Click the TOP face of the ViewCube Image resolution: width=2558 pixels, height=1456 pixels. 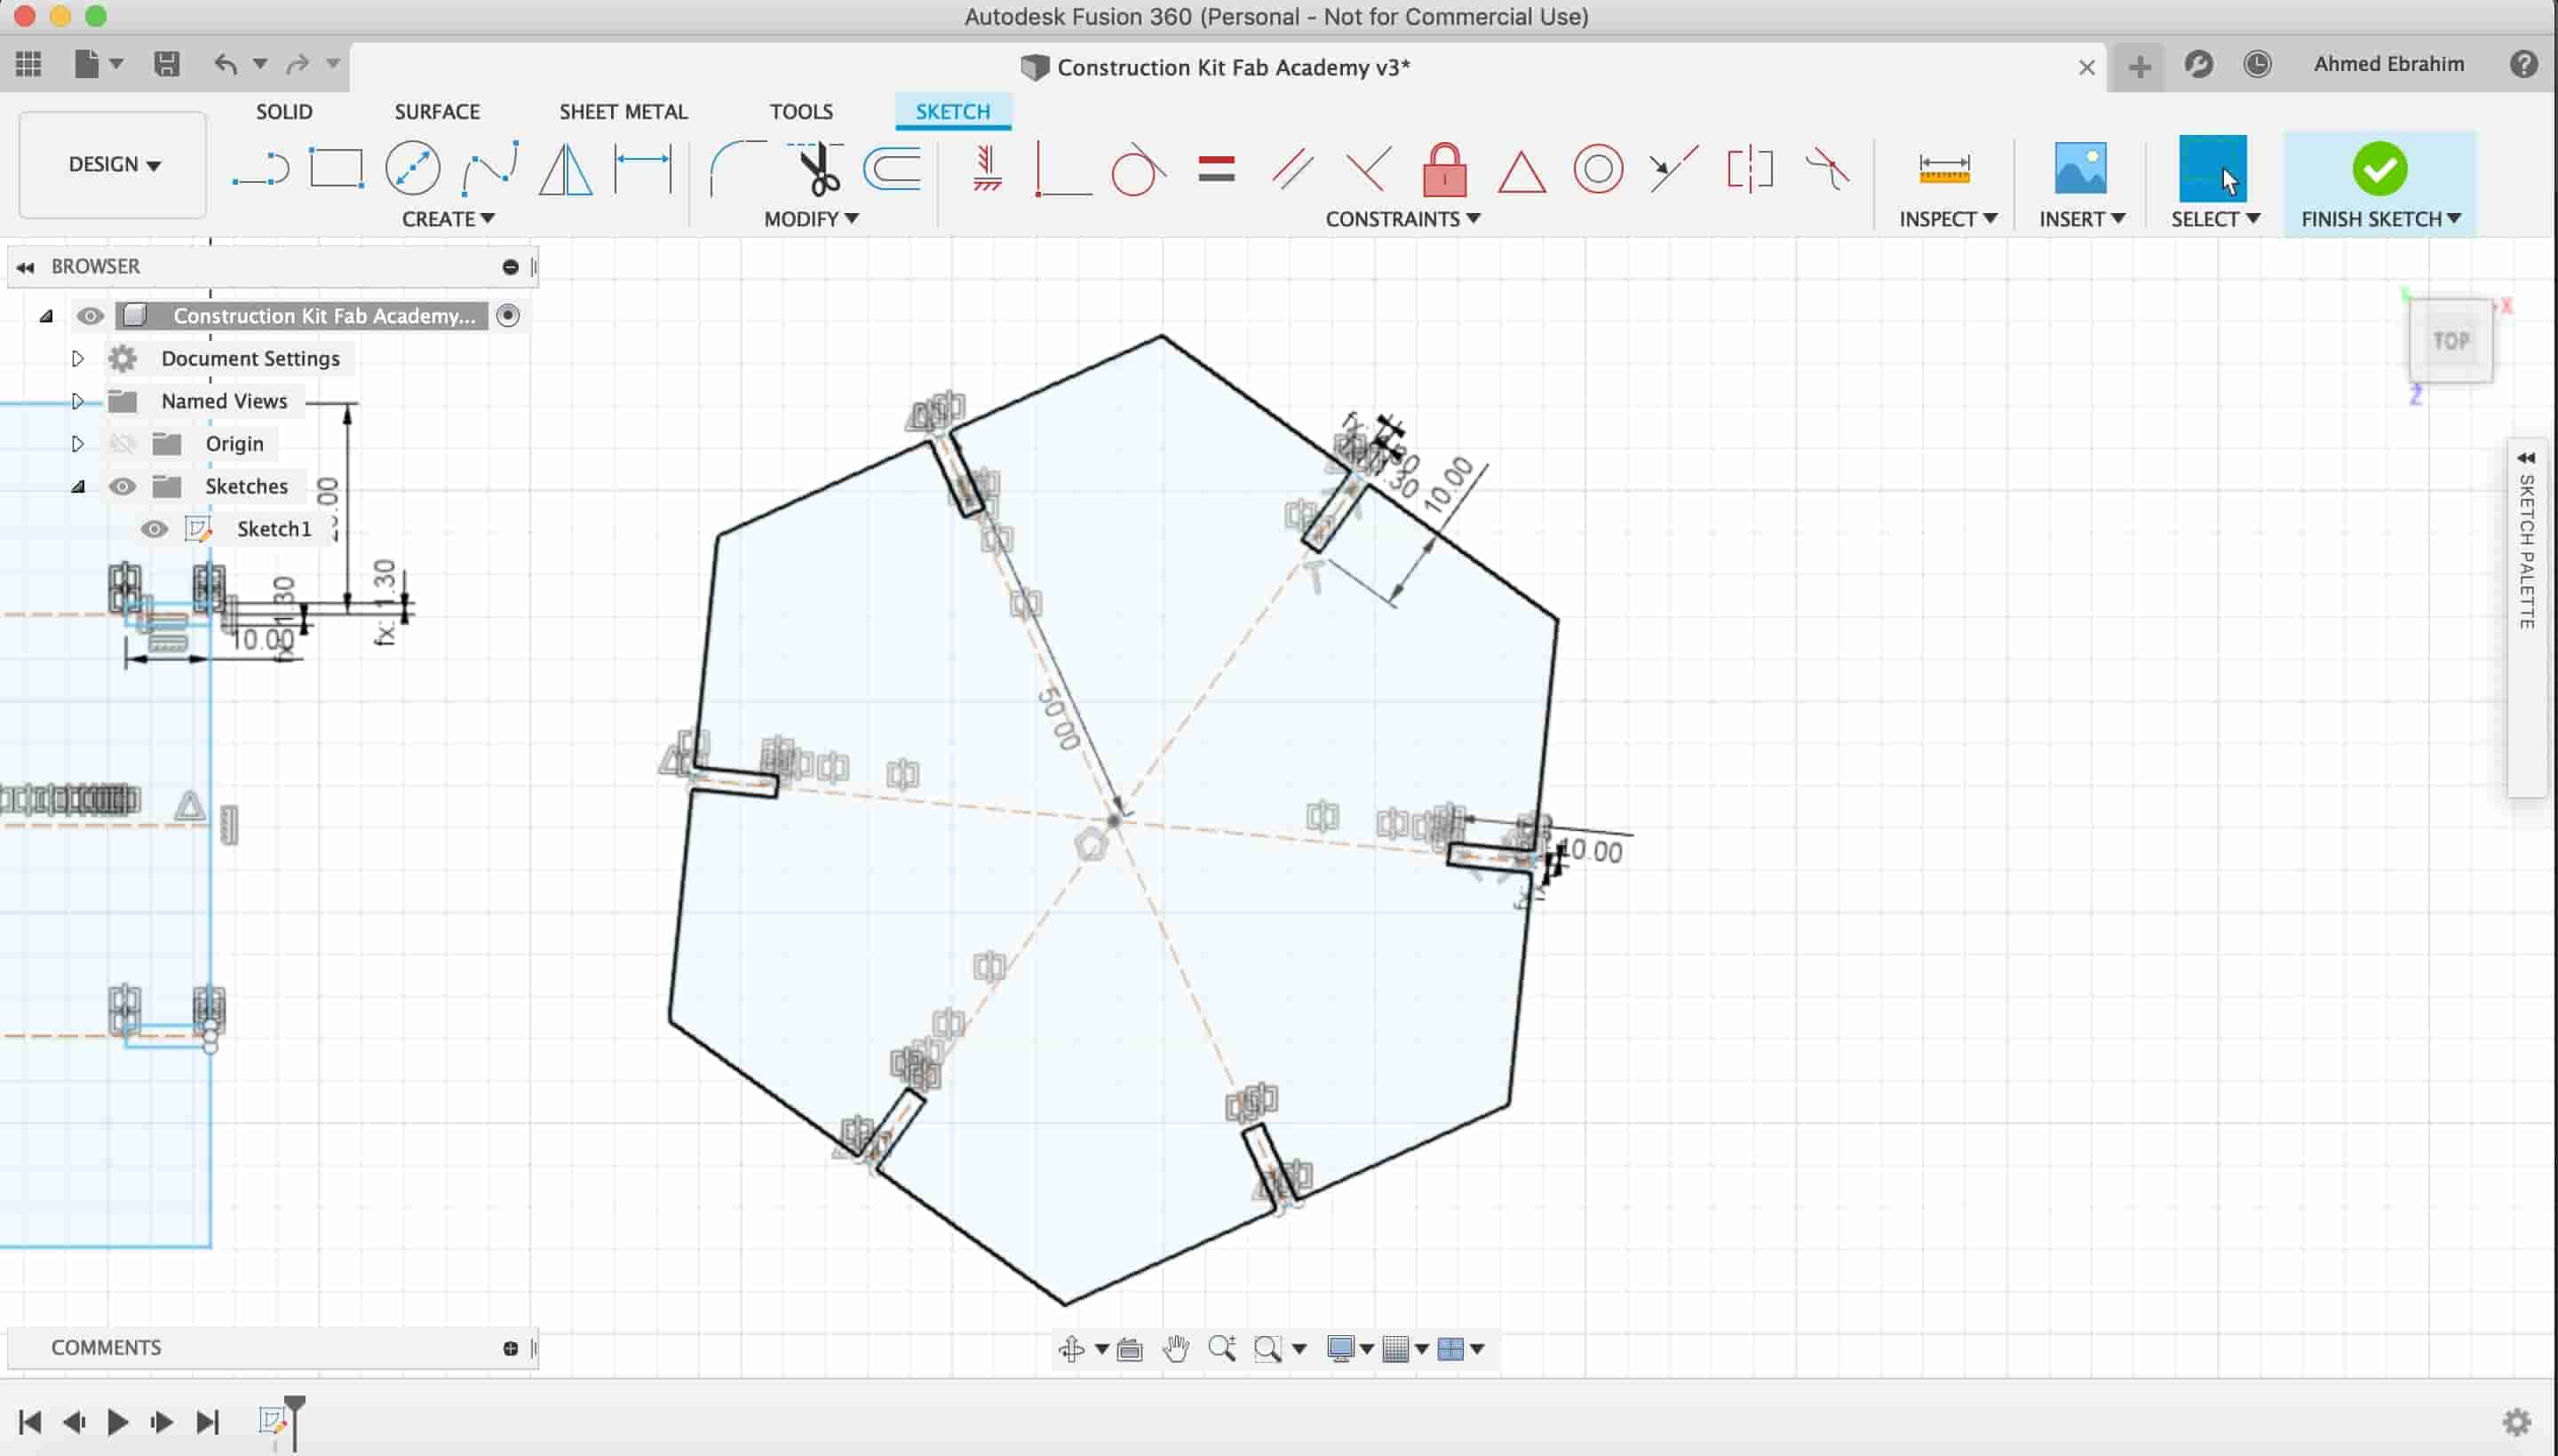click(2451, 341)
